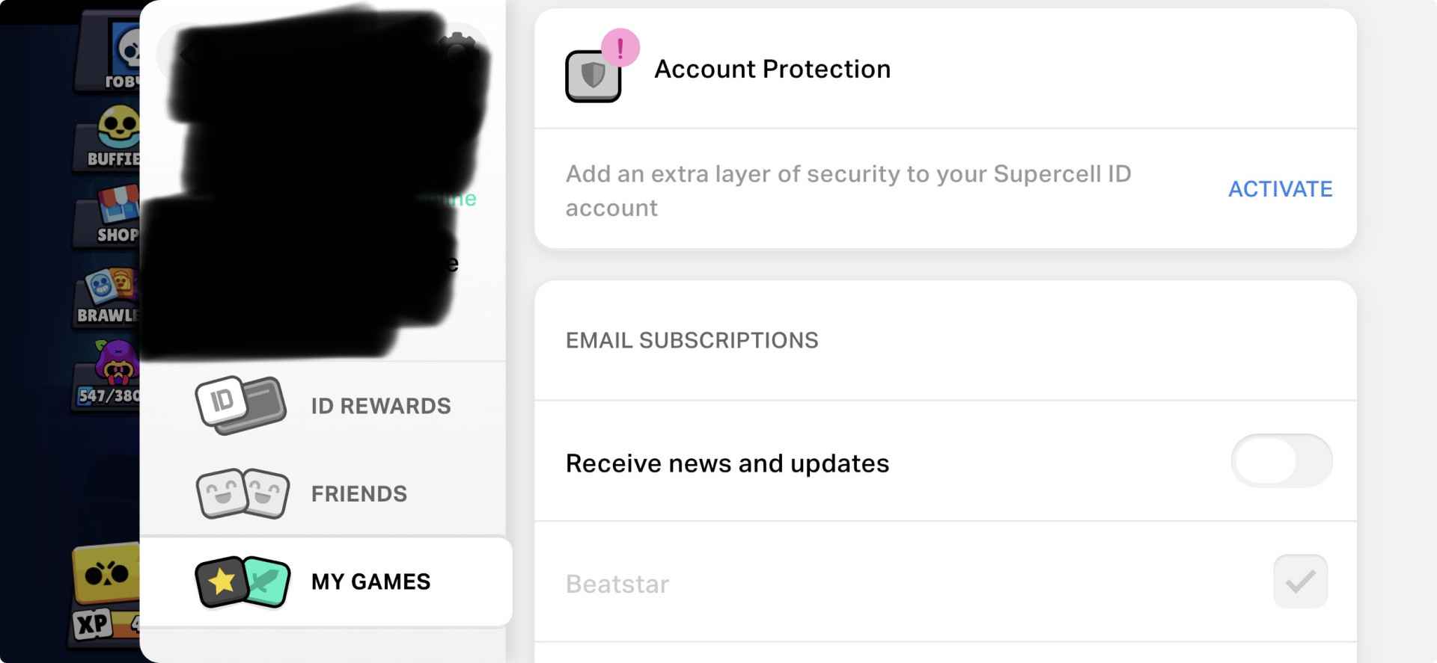Image resolution: width=1437 pixels, height=663 pixels.
Task: Open the Buffies skull icon in sidebar
Action: click(x=118, y=127)
